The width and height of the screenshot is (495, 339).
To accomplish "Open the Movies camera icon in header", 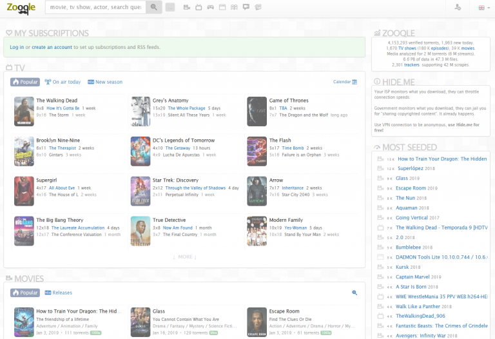I will 187,7.
